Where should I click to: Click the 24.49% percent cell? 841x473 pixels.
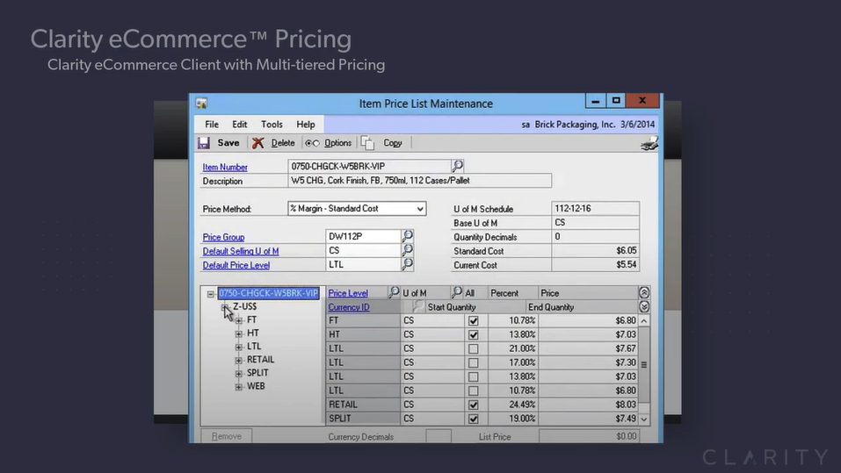click(512, 405)
